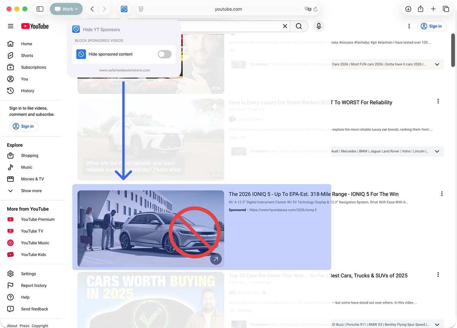Click the Hide YT Sponsors extension icon
This screenshot has height=328, width=457.
pos(124,9)
